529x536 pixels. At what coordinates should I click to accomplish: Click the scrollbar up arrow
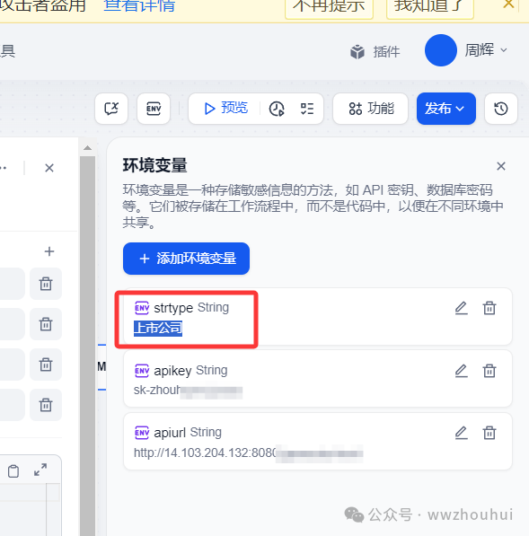click(x=87, y=147)
